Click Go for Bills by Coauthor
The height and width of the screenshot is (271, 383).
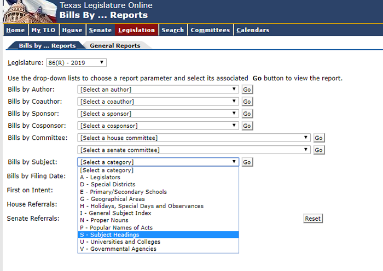click(x=247, y=102)
